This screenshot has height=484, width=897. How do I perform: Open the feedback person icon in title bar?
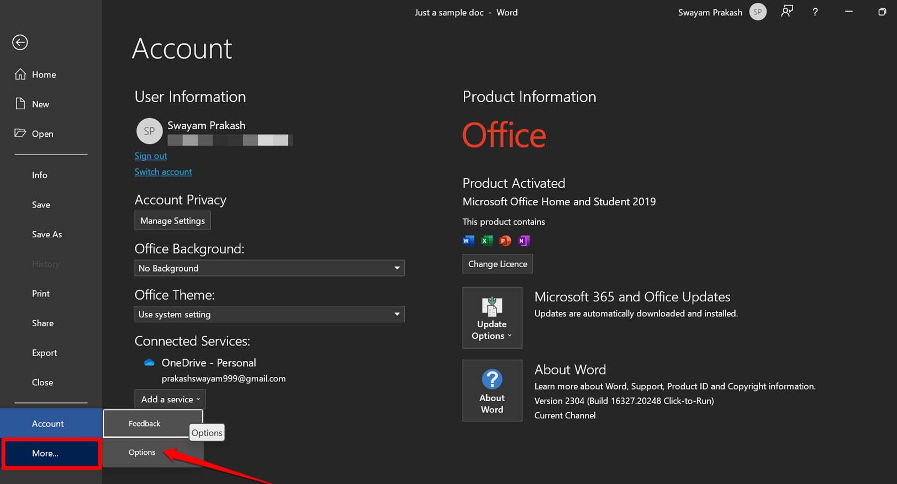click(787, 12)
